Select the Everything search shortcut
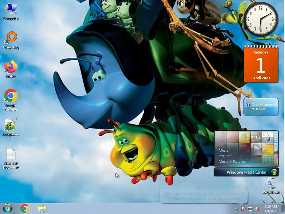 [11, 40]
